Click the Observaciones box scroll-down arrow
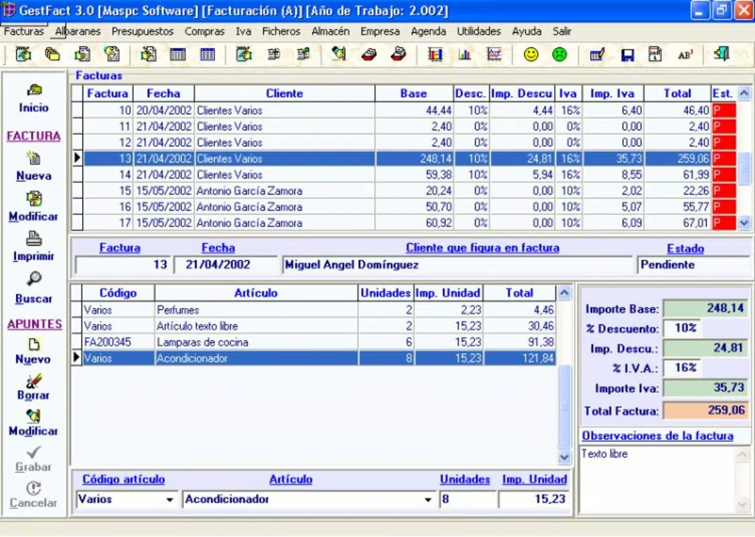This screenshot has height=537, width=755. 742,504
